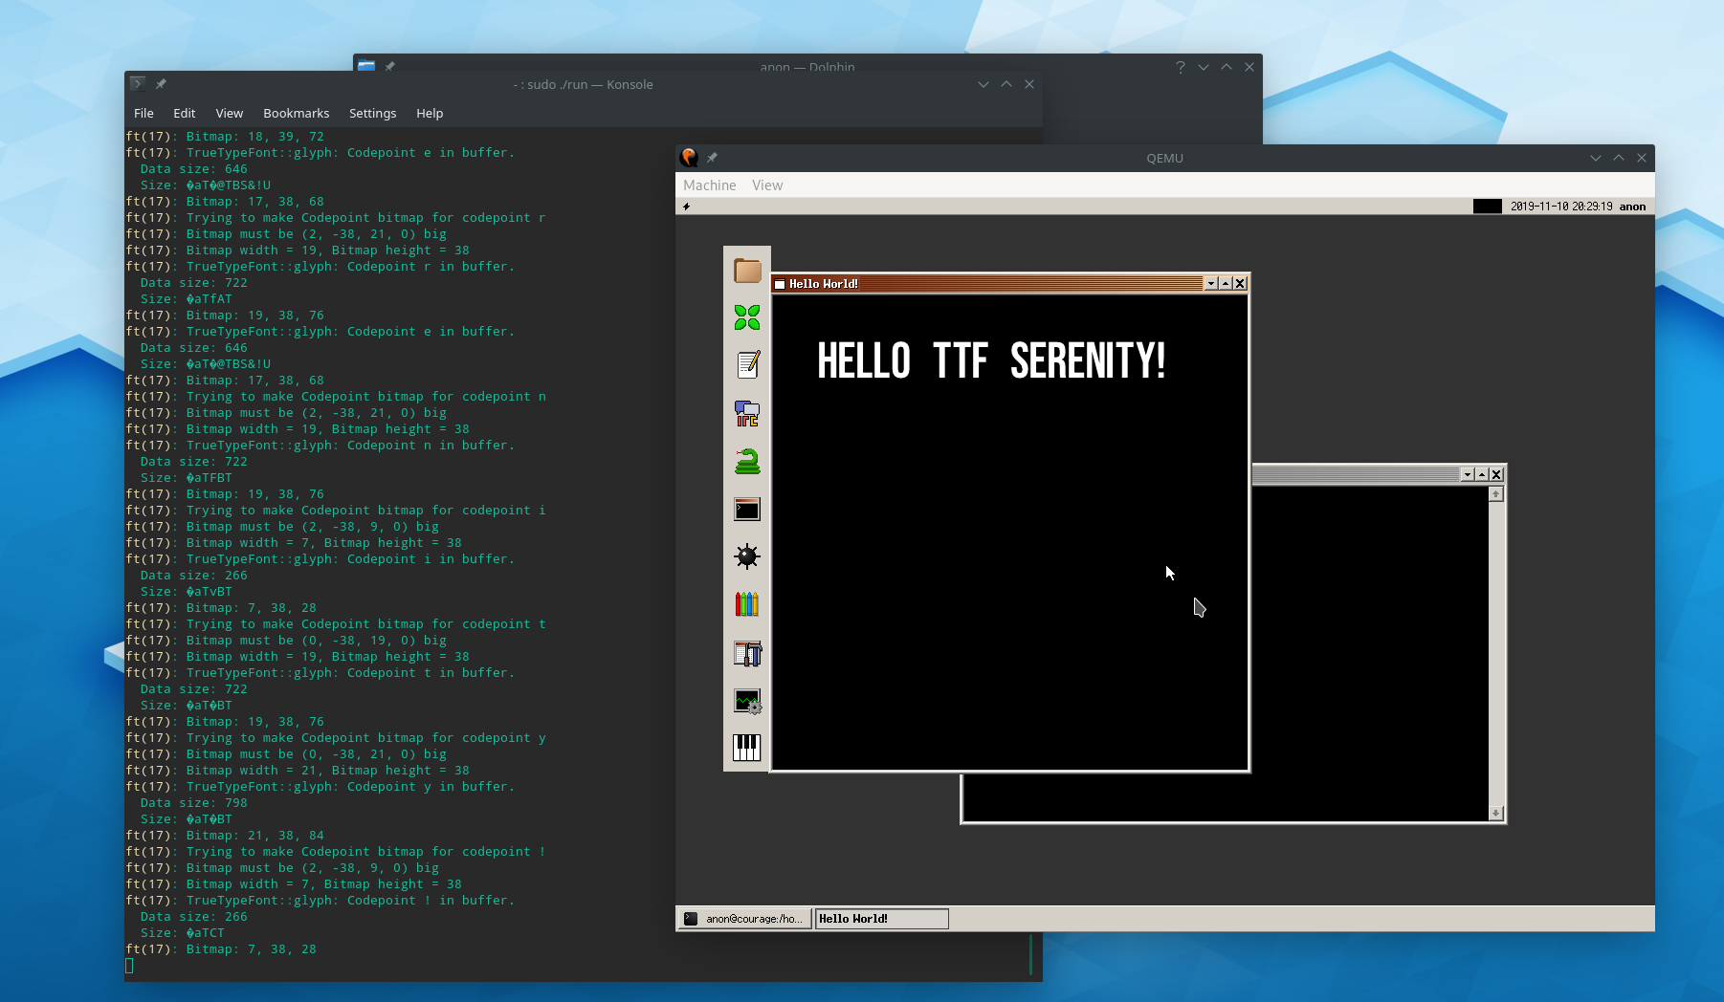Launch the IRC client icon
The height and width of the screenshot is (1002, 1724).
(747, 413)
